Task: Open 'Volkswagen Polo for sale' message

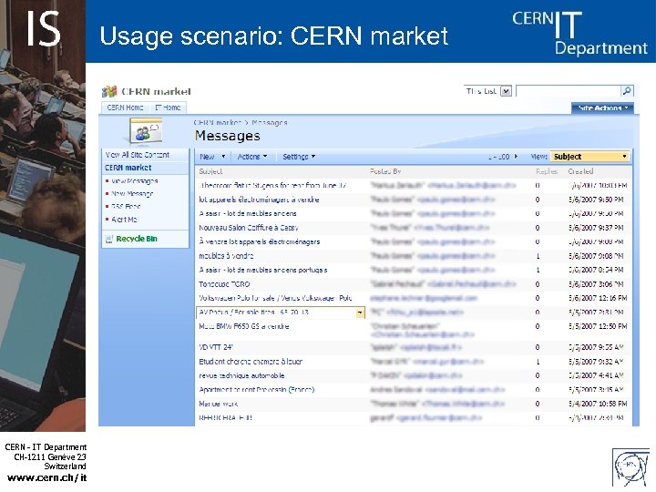Action: tap(275, 298)
